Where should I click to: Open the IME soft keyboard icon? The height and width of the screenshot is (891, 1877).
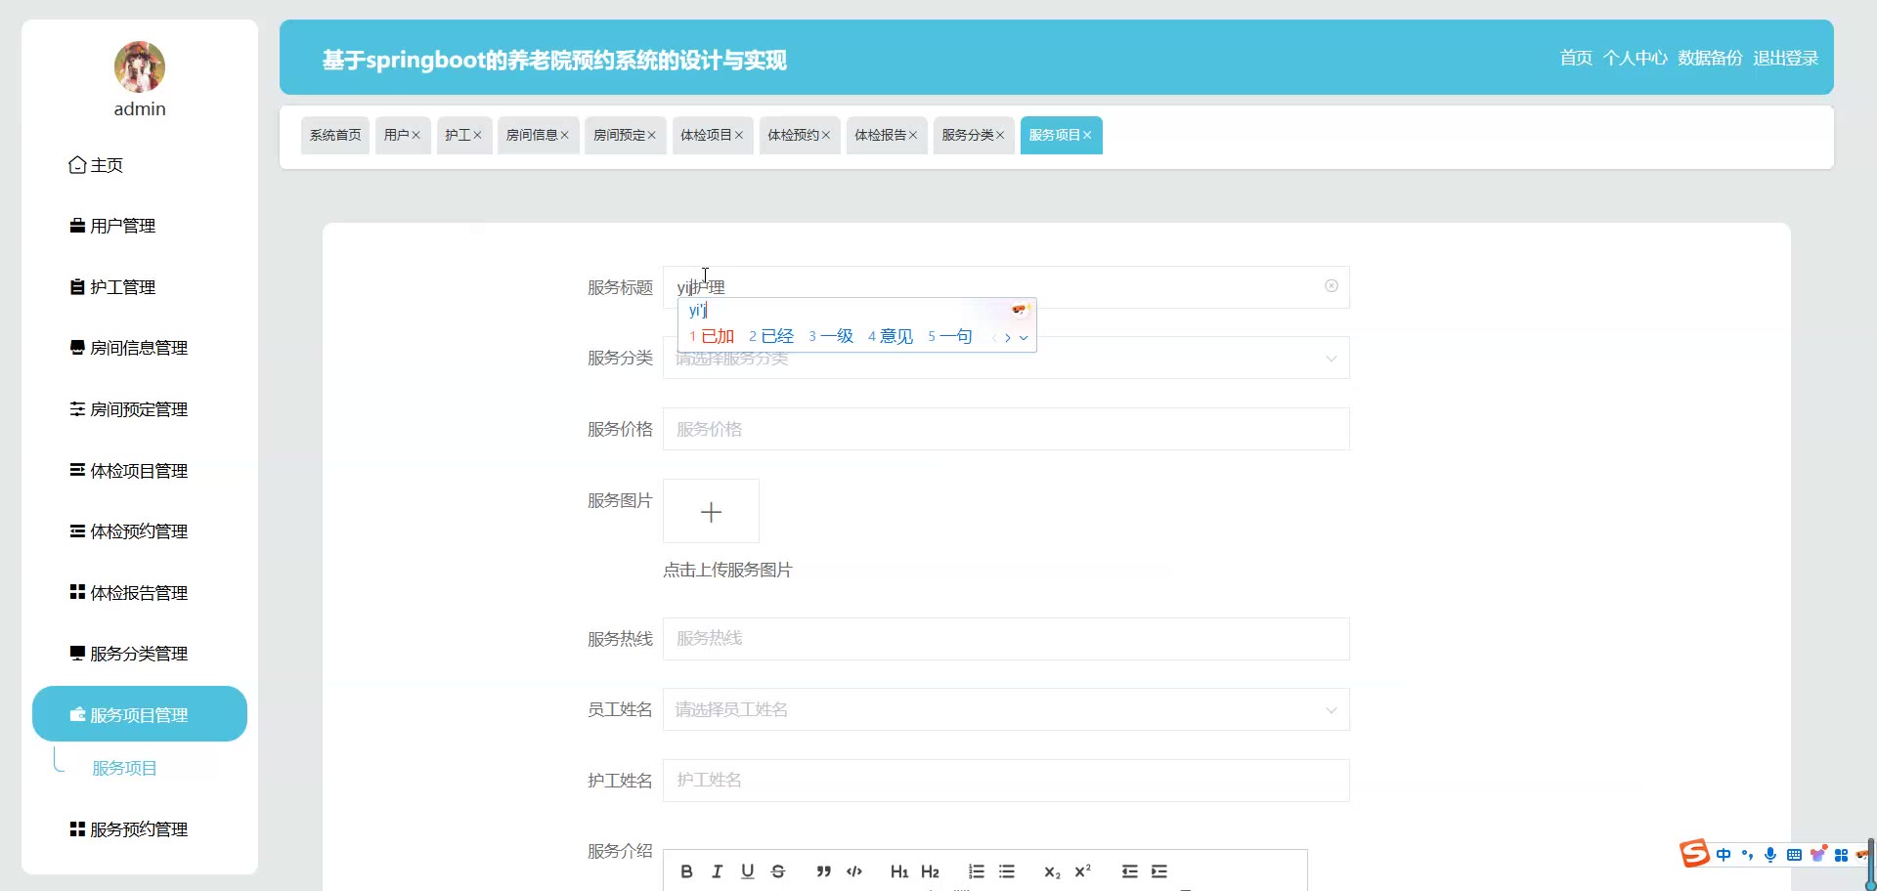point(1794,855)
